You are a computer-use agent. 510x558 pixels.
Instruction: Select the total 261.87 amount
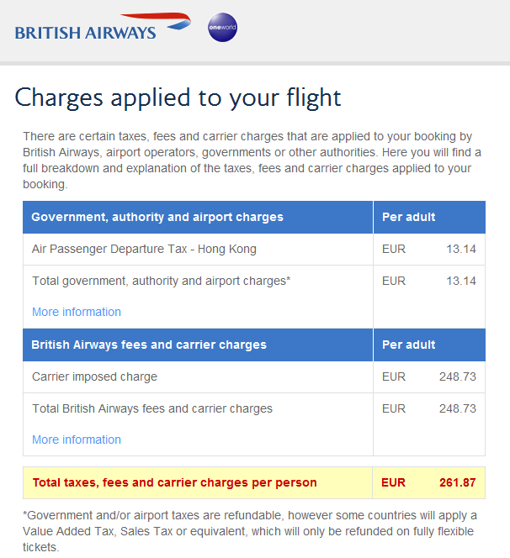click(458, 482)
